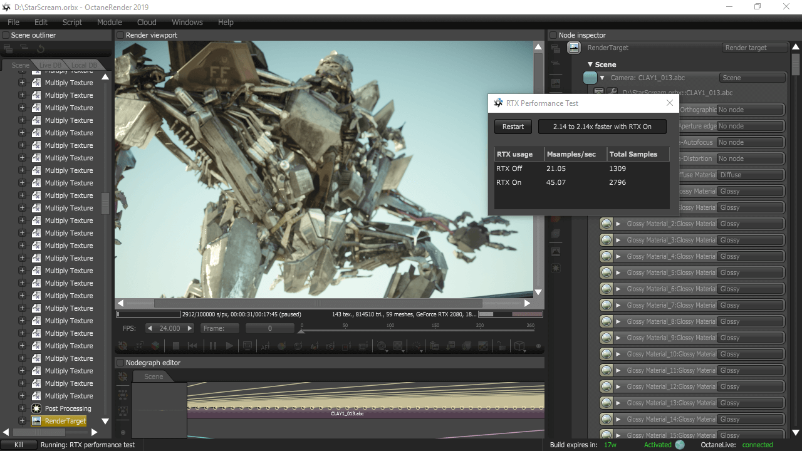Expand the Post Processing tree node
802x451 pixels.
point(22,408)
